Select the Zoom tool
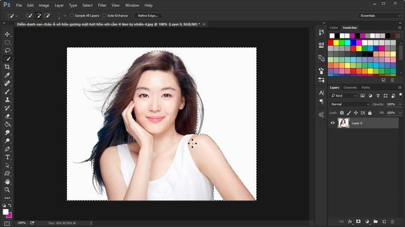The width and height of the screenshot is (405, 227). (7, 190)
